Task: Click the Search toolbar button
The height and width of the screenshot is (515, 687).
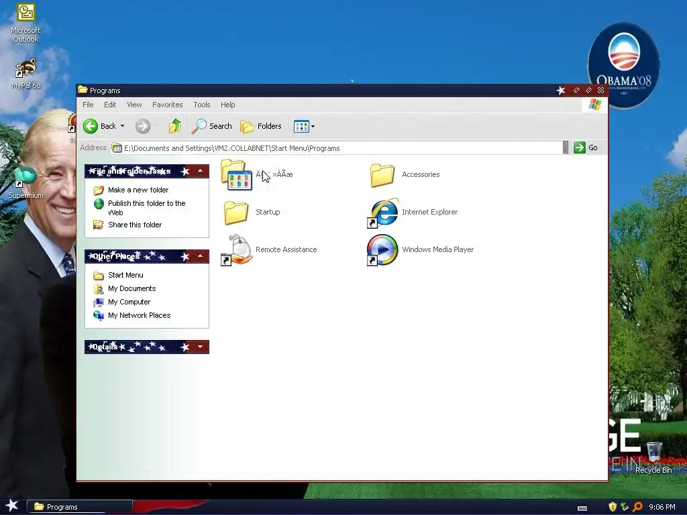Action: (x=212, y=126)
